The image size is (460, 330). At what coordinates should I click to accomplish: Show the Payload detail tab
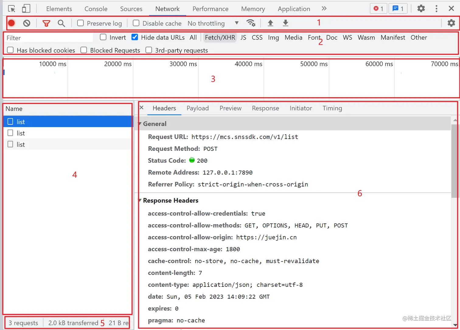pos(197,108)
